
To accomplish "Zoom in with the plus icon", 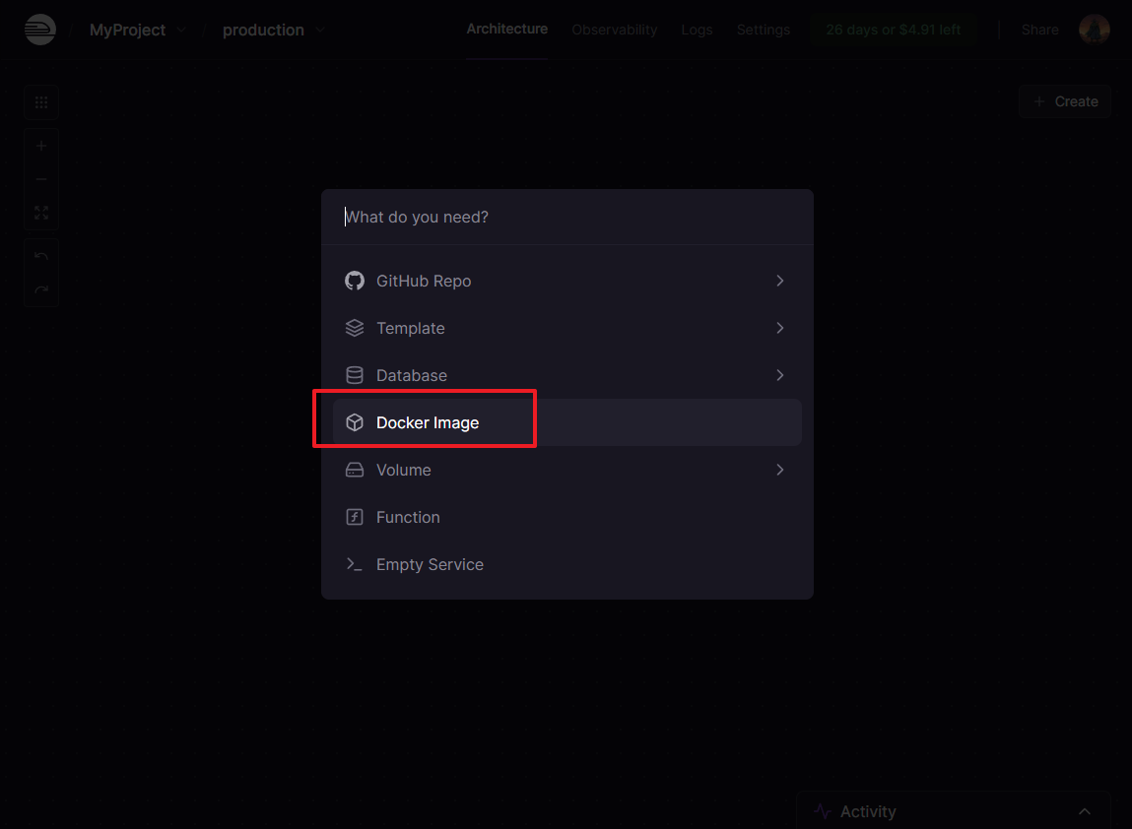I will click(x=41, y=147).
